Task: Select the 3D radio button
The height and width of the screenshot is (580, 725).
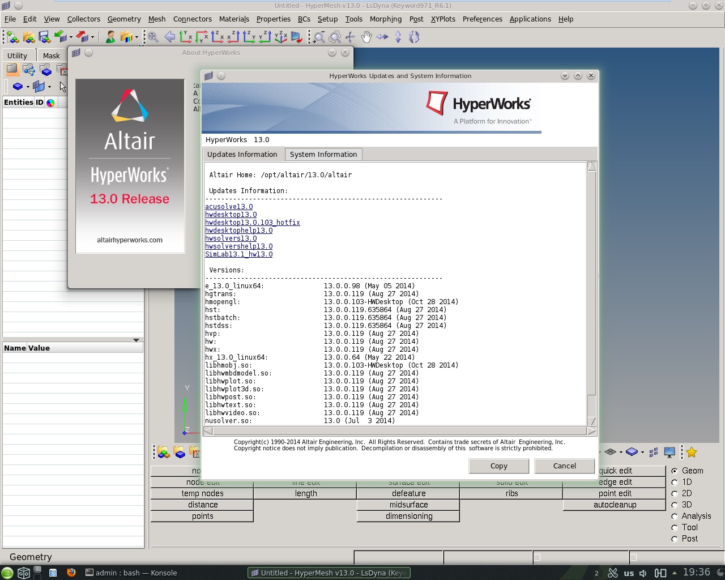Action: click(675, 505)
